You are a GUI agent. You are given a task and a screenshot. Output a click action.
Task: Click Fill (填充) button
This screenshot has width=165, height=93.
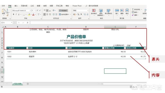[135, 12]
